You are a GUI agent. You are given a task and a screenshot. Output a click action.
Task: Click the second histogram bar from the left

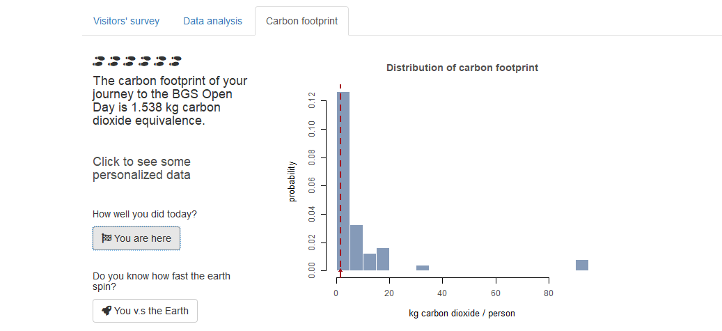356,248
